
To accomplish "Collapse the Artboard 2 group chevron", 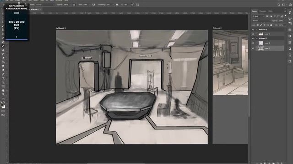I will click(257, 30).
